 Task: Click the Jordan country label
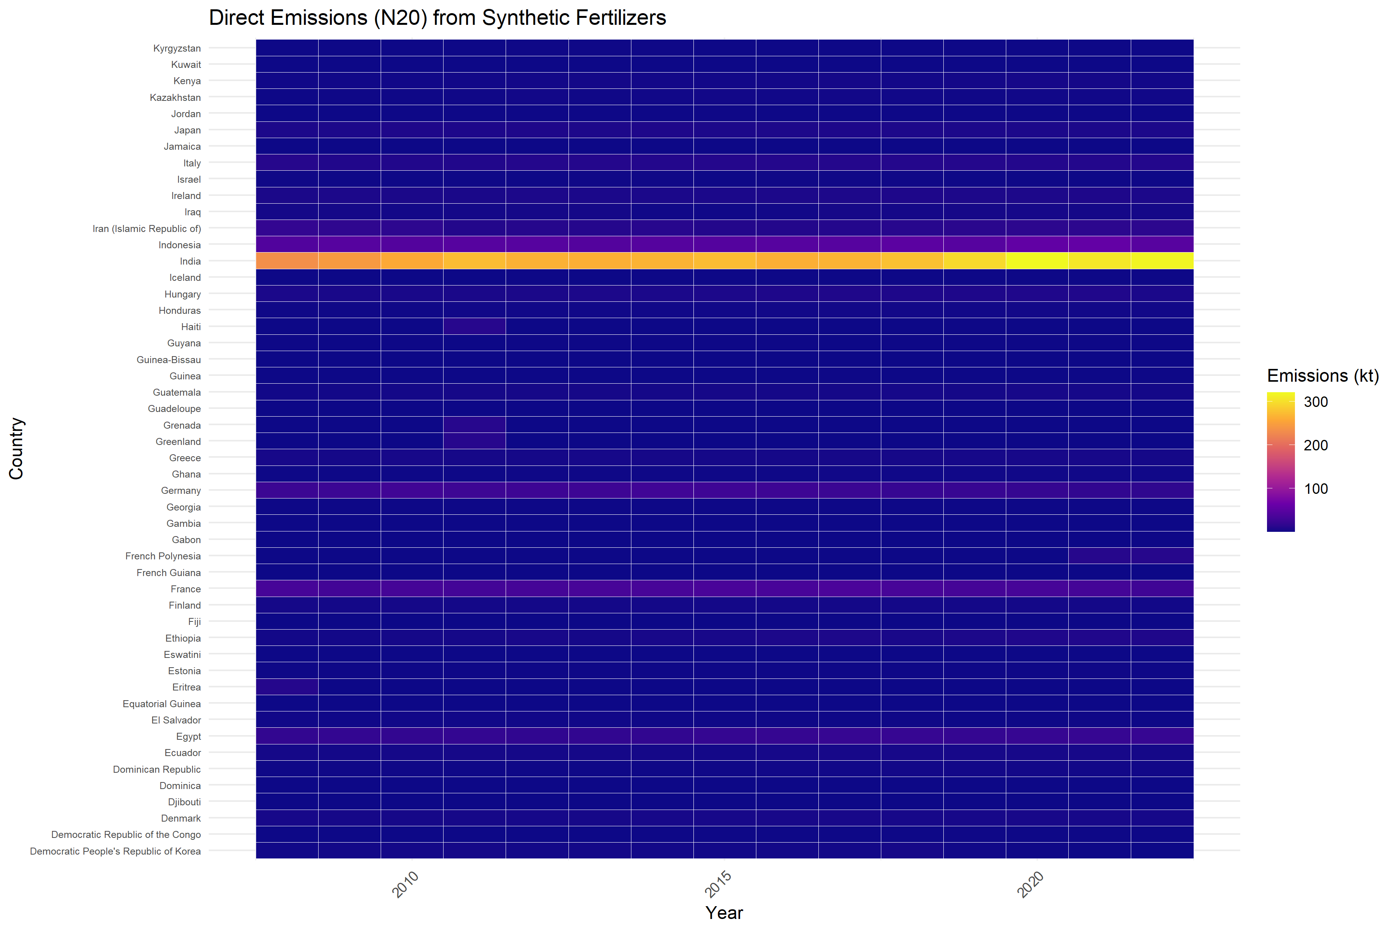186,114
